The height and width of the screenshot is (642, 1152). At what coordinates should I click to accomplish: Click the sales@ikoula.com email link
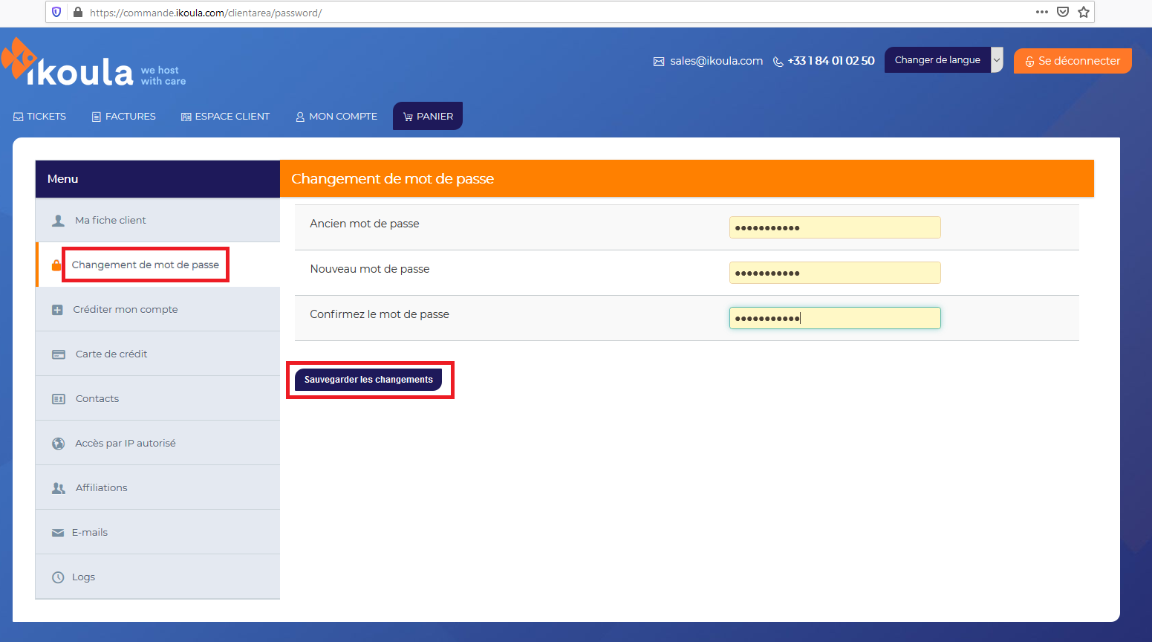click(717, 61)
